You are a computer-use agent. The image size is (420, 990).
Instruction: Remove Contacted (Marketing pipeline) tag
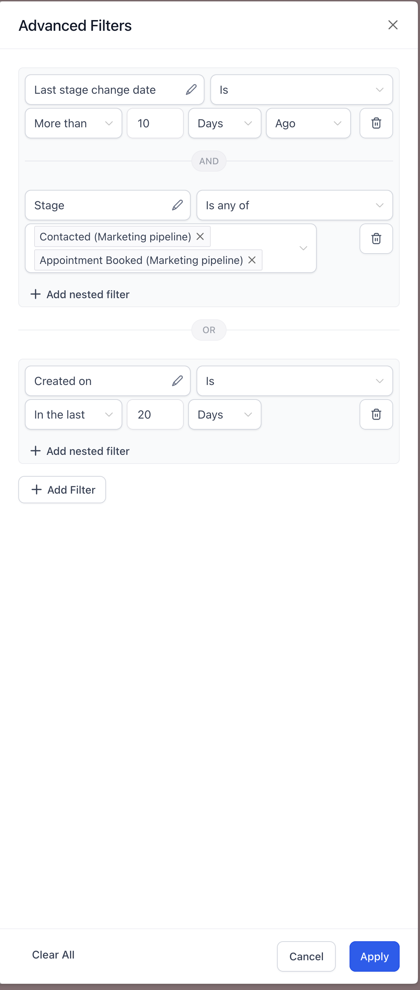200,236
